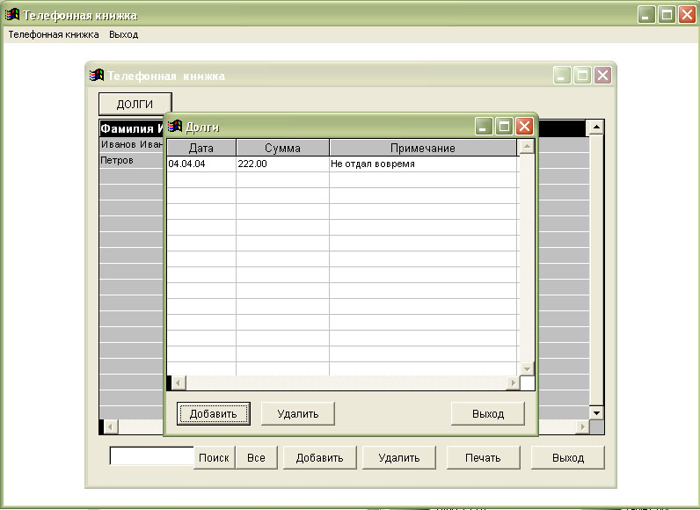This screenshot has width=700, height=510.
Task: Focus the search input field
Action: 152,456
